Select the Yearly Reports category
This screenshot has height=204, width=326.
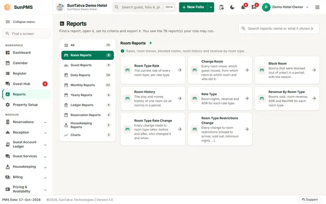coord(87,95)
